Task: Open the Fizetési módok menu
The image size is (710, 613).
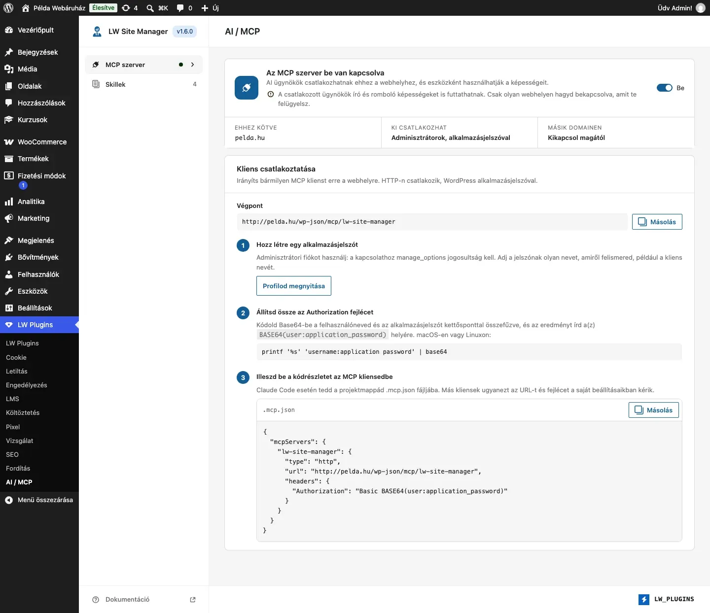Action: click(x=39, y=180)
